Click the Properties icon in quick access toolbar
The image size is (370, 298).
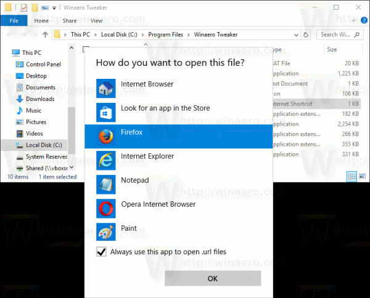tap(24, 8)
